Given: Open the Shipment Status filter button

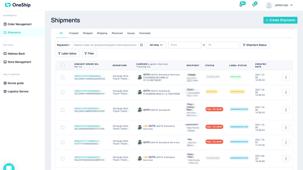Looking at the screenshot, I should [255, 45].
